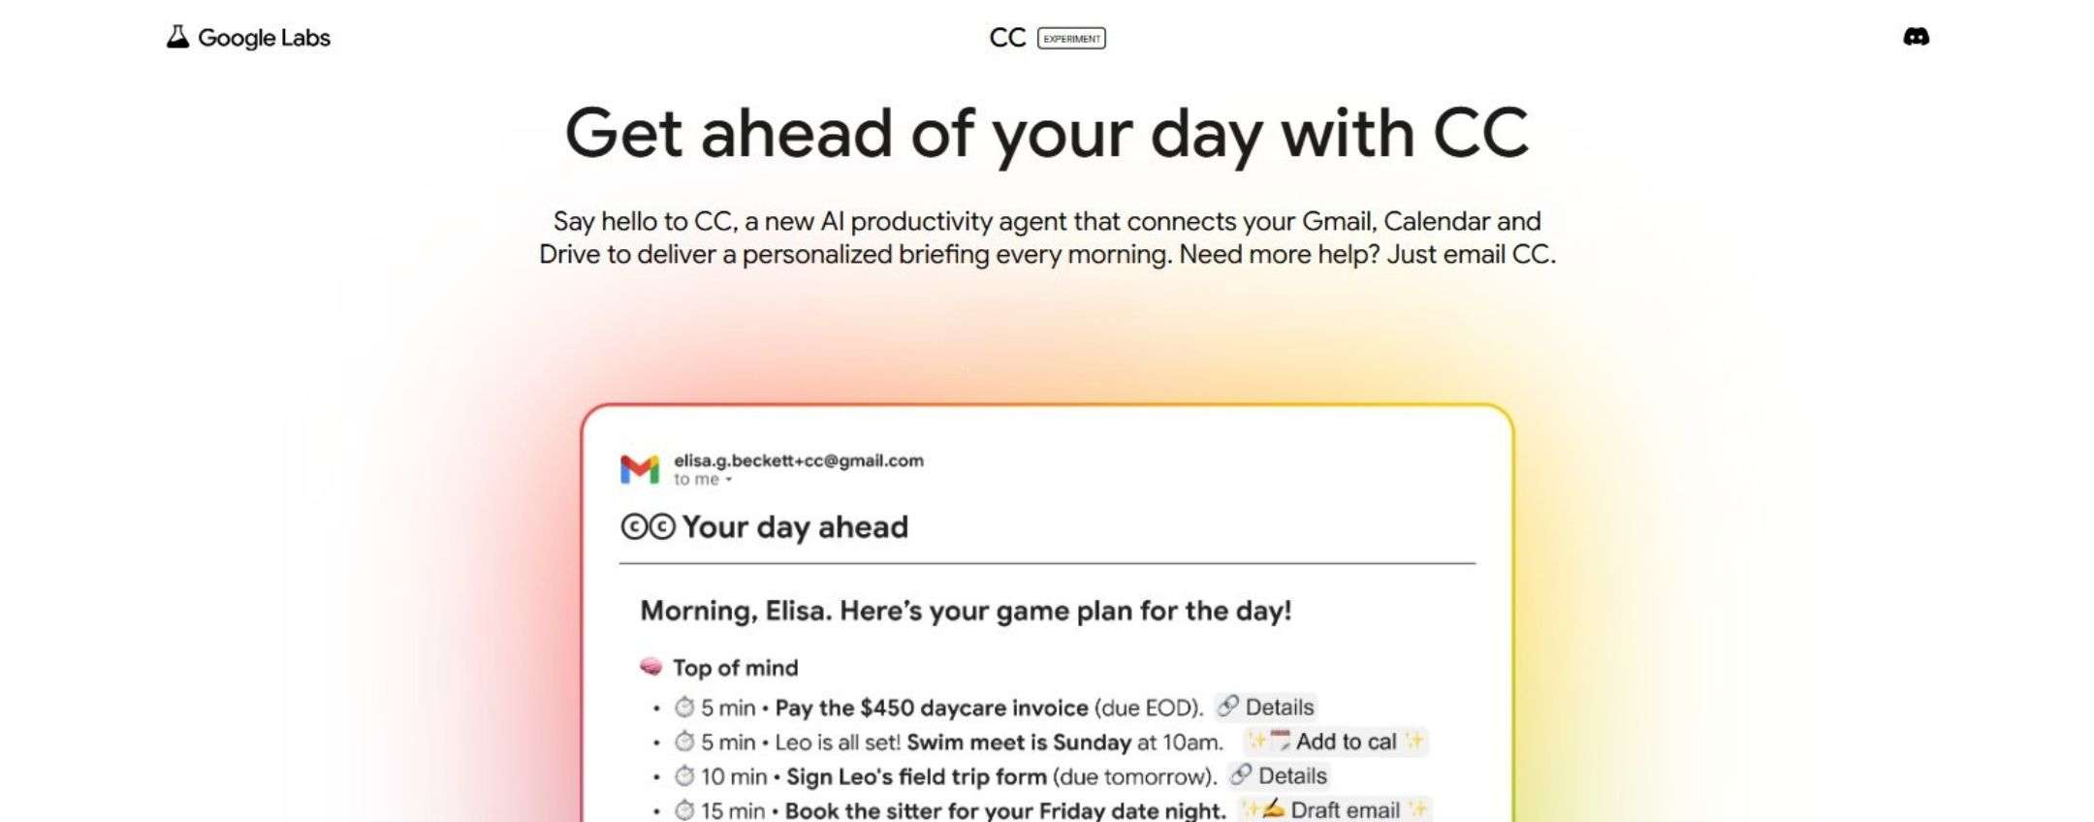The height and width of the screenshot is (822, 2094).
Task: Open Details for Leo's field trip form
Action: (1279, 775)
